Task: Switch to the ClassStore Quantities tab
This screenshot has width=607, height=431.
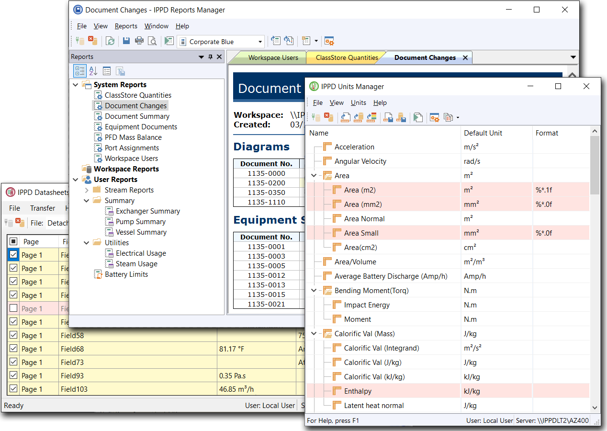Action: coord(347,57)
